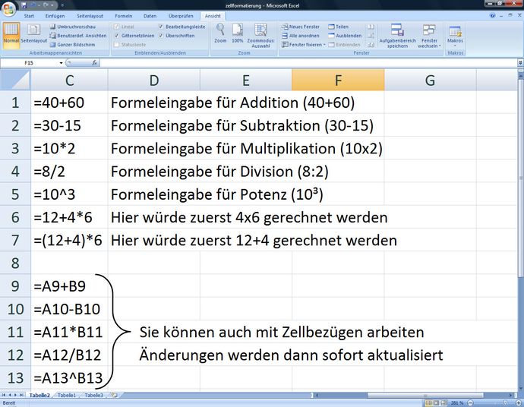Select cell 'Formeleingabe für Division (8:2)'

pos(154,172)
